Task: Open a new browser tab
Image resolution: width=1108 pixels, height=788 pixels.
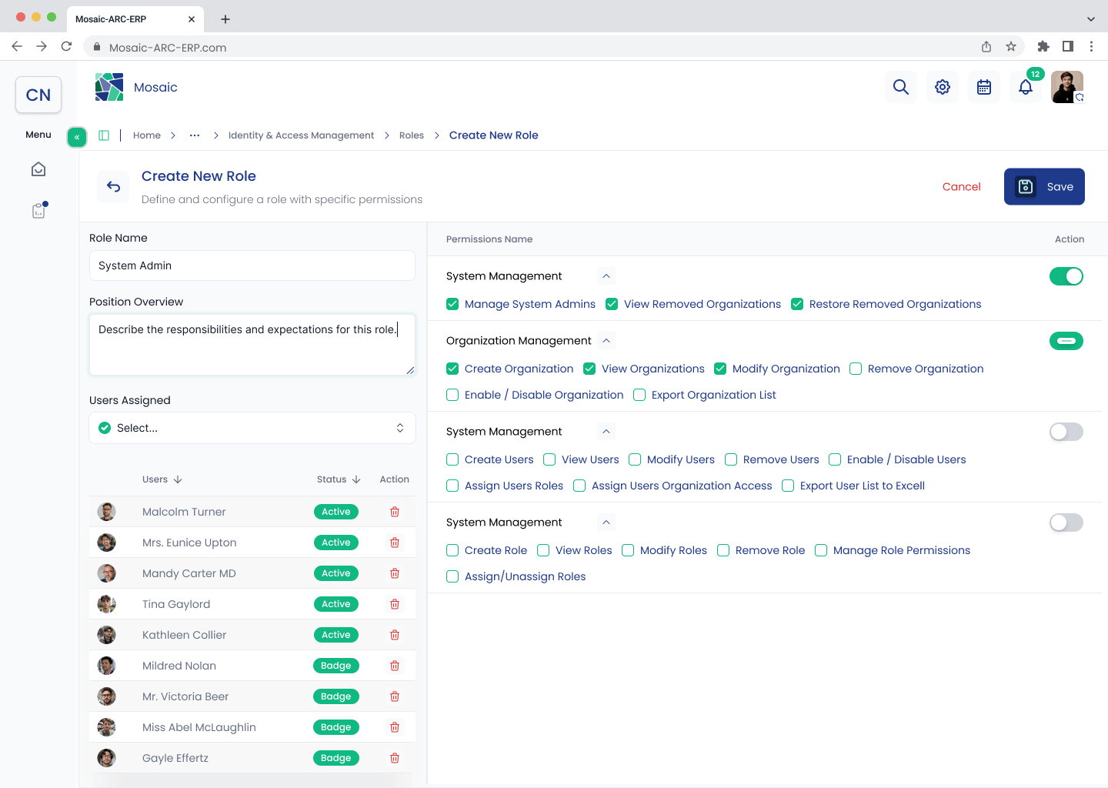Action: coord(225,19)
